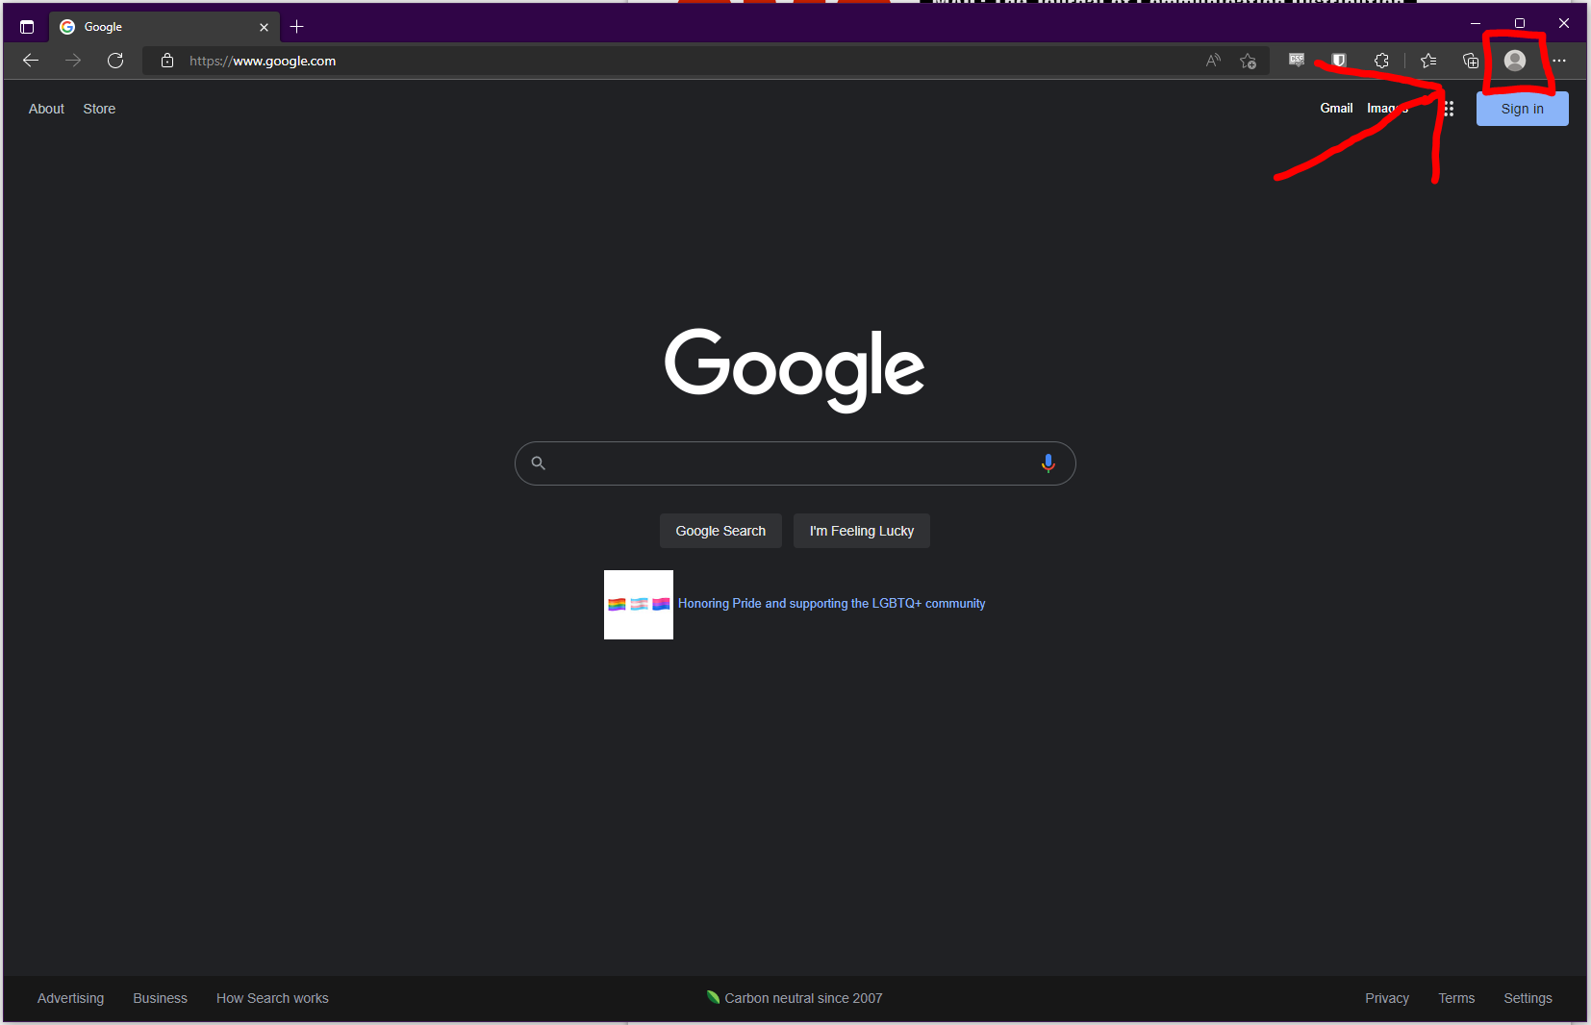Open the first extension icon in the toolbar
The image size is (1591, 1025).
pos(1297,61)
